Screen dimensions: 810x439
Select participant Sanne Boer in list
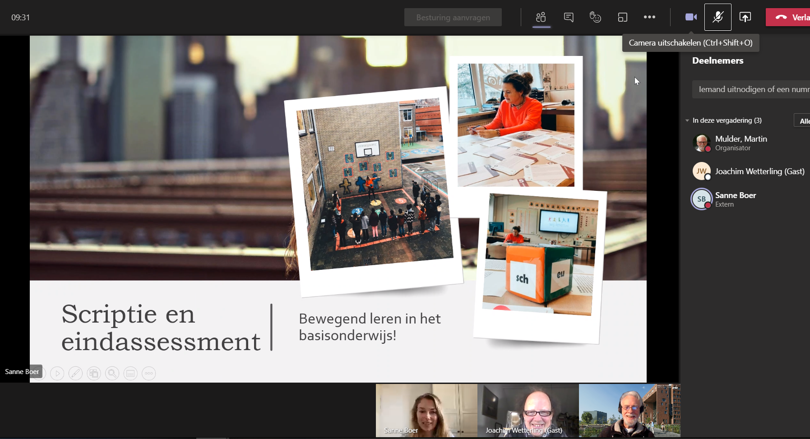[750, 199]
